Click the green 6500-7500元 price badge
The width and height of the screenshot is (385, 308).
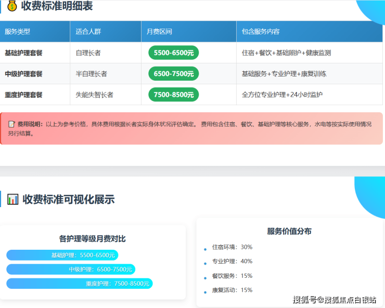[x=173, y=74]
